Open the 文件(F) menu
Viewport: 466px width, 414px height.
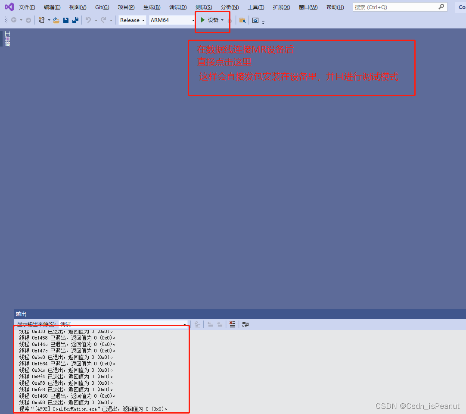(x=27, y=7)
